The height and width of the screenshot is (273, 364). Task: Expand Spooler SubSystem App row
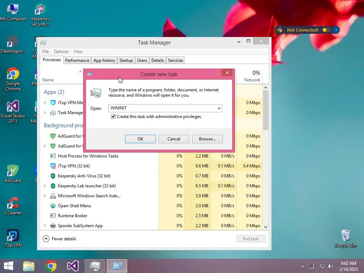(45, 226)
